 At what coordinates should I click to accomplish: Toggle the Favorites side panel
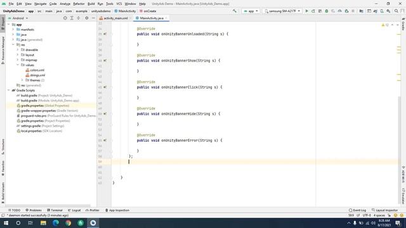3,168
